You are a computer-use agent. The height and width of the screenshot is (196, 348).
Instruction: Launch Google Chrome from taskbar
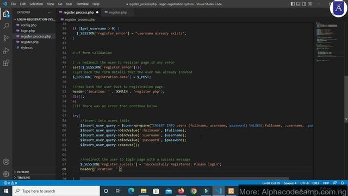point(194,191)
